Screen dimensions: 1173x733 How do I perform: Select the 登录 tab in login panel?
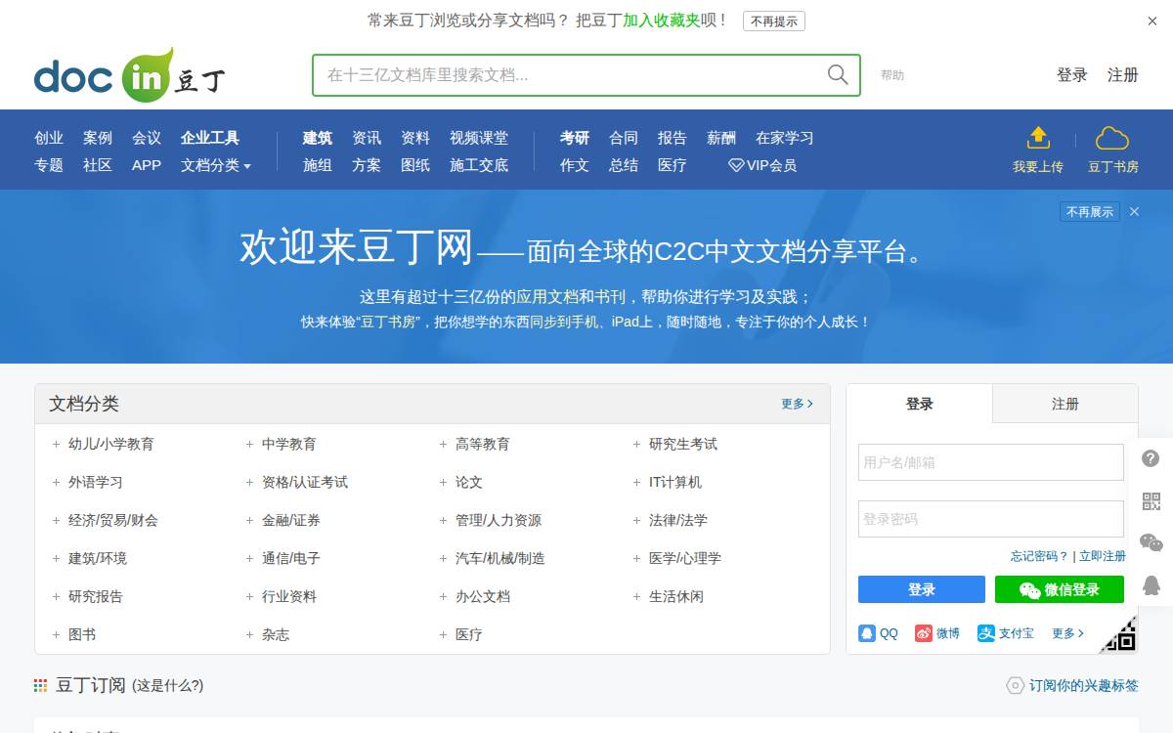pos(920,404)
